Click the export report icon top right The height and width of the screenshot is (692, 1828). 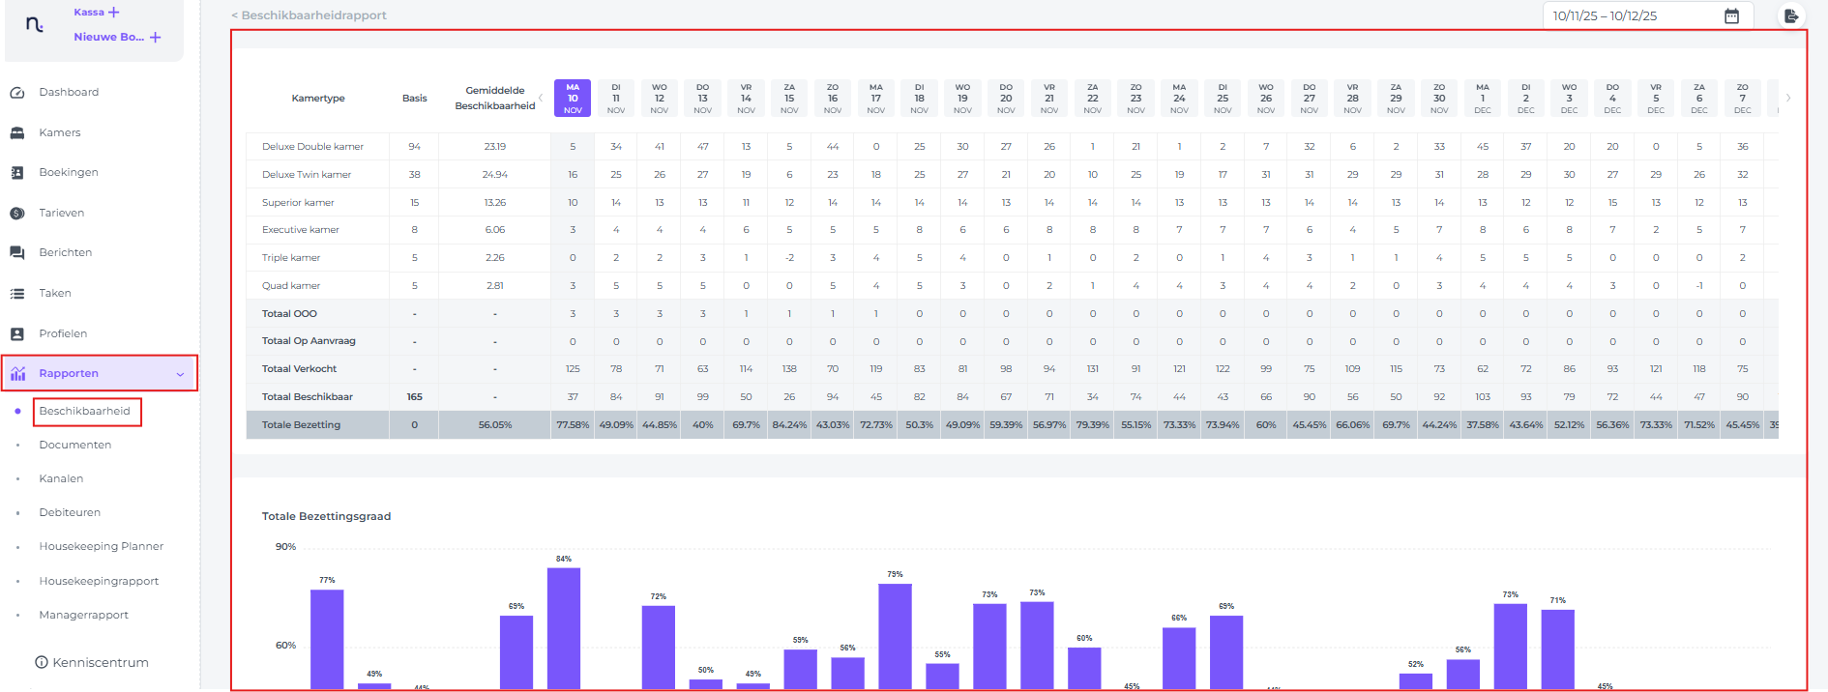1791,16
